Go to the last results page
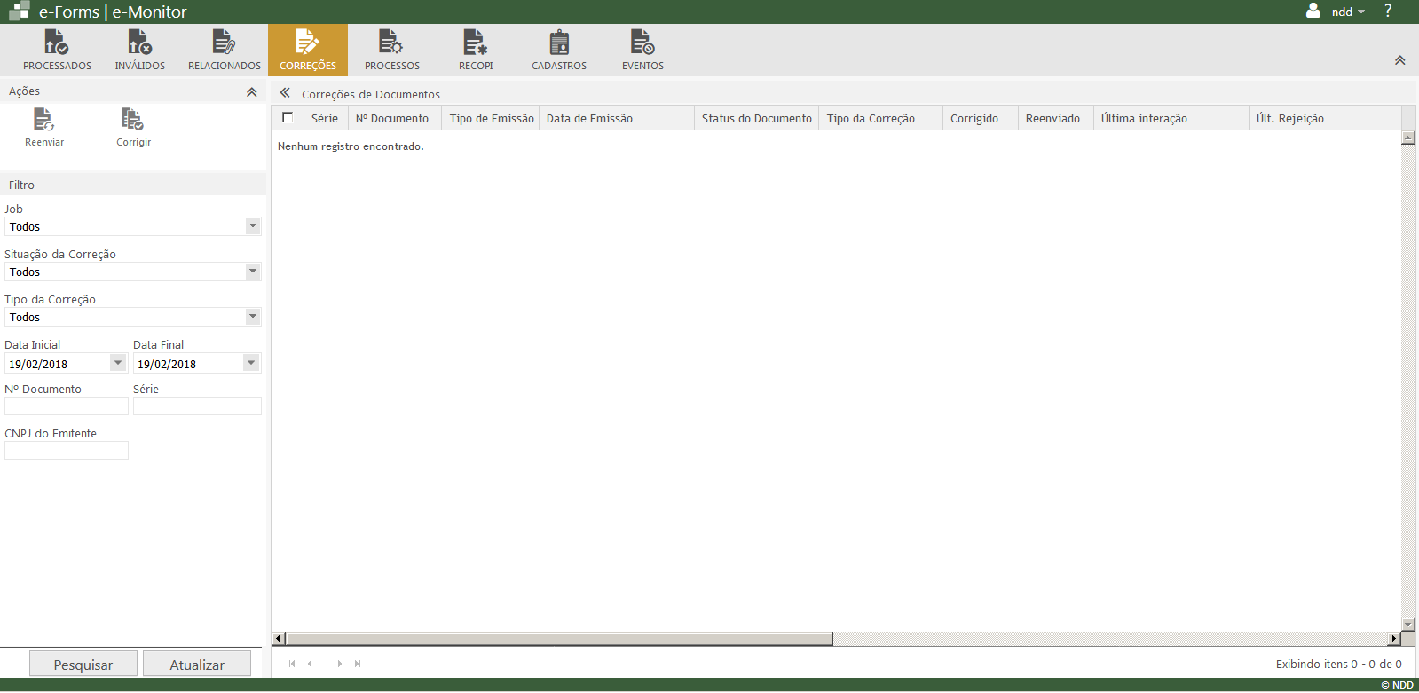The image size is (1419, 693). tap(358, 664)
